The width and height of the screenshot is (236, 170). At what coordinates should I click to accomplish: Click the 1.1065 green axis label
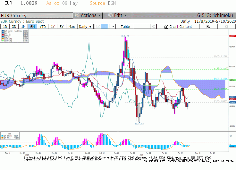pos(232,80)
